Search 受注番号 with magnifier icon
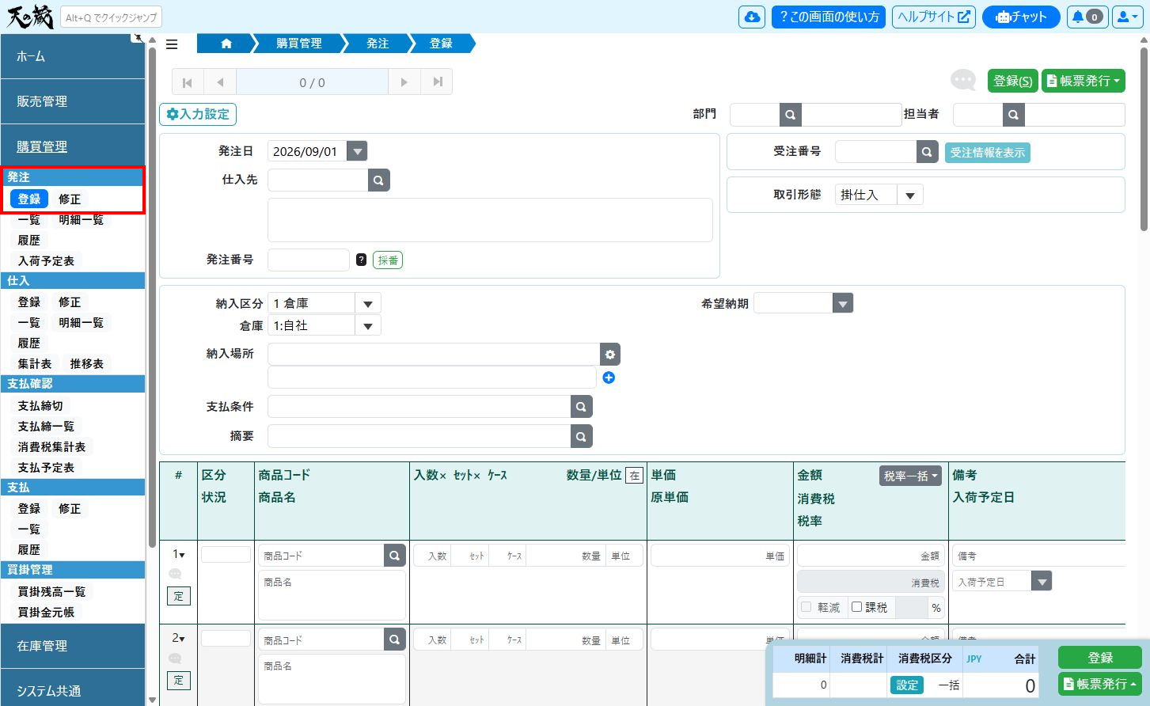This screenshot has height=706, width=1150. pos(927,152)
